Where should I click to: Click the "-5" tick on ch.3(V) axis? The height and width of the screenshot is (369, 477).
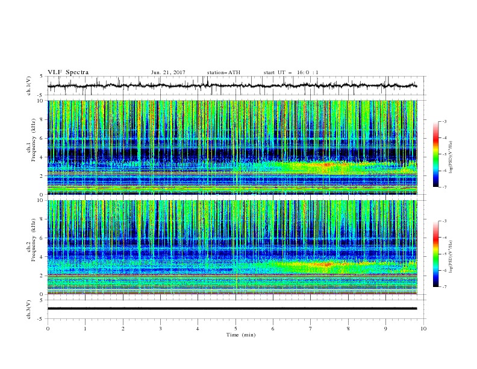[41, 319]
